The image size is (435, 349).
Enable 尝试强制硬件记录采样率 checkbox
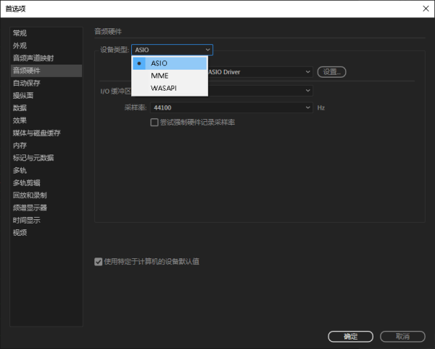[154, 123]
